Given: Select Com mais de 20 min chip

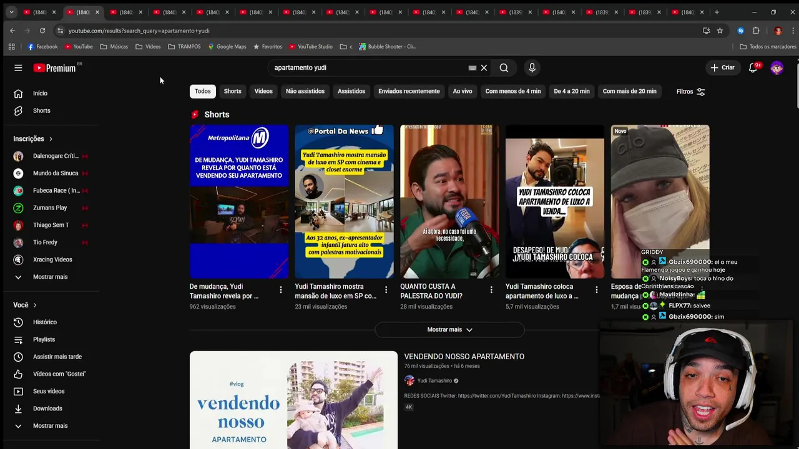Looking at the screenshot, I should (629, 91).
